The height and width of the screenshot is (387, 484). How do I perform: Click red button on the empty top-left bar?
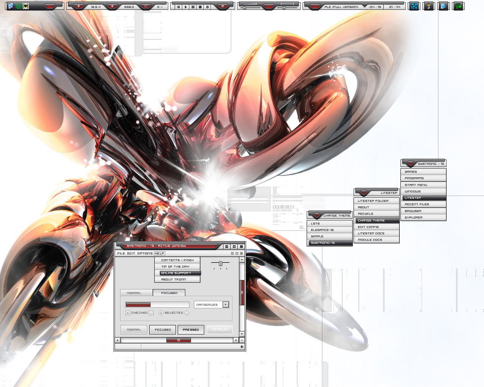coord(50,6)
